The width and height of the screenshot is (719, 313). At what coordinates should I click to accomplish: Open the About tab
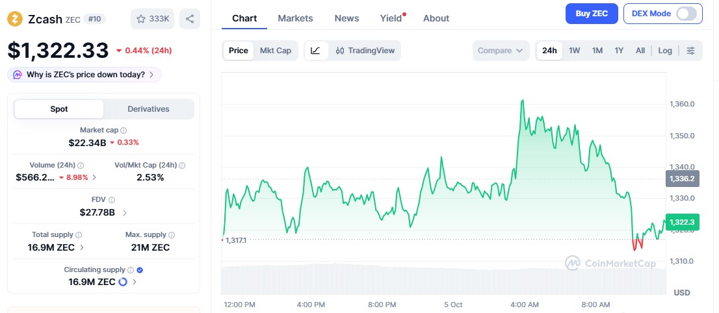(436, 18)
